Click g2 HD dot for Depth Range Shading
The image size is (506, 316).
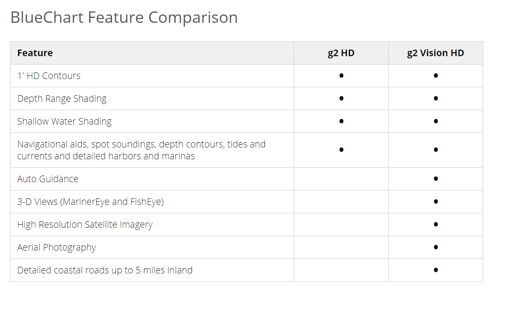coord(341,98)
